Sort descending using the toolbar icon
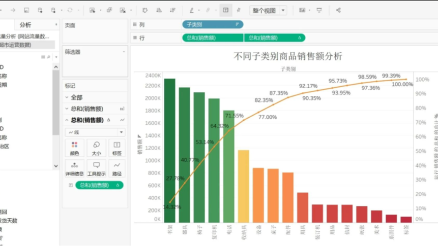Image resolution: width=438 pixels, height=246 pixels. (172, 10)
